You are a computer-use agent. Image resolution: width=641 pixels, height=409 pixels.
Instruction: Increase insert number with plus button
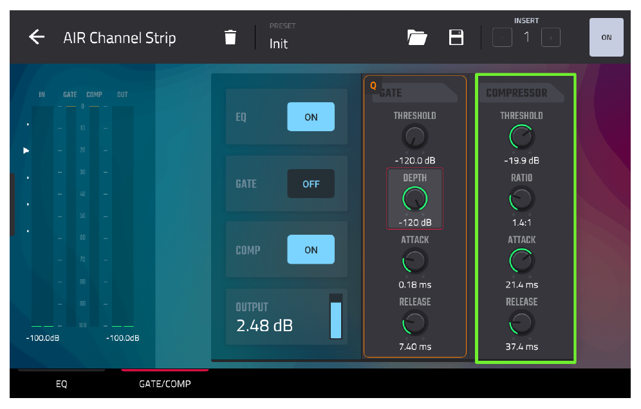tap(551, 37)
